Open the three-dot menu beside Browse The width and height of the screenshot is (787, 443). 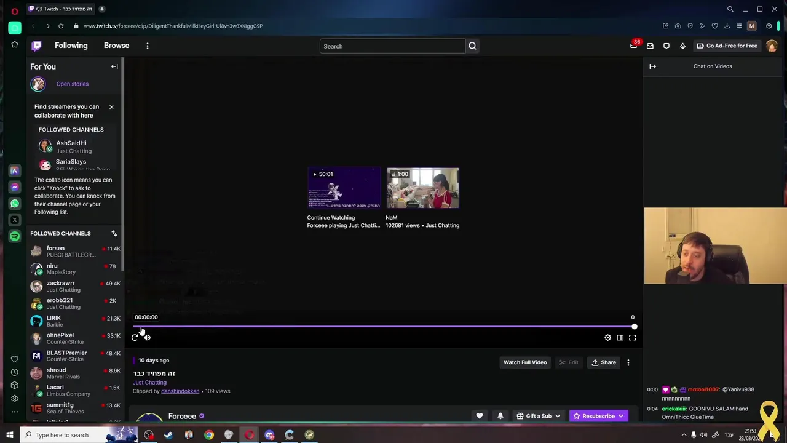tap(148, 46)
